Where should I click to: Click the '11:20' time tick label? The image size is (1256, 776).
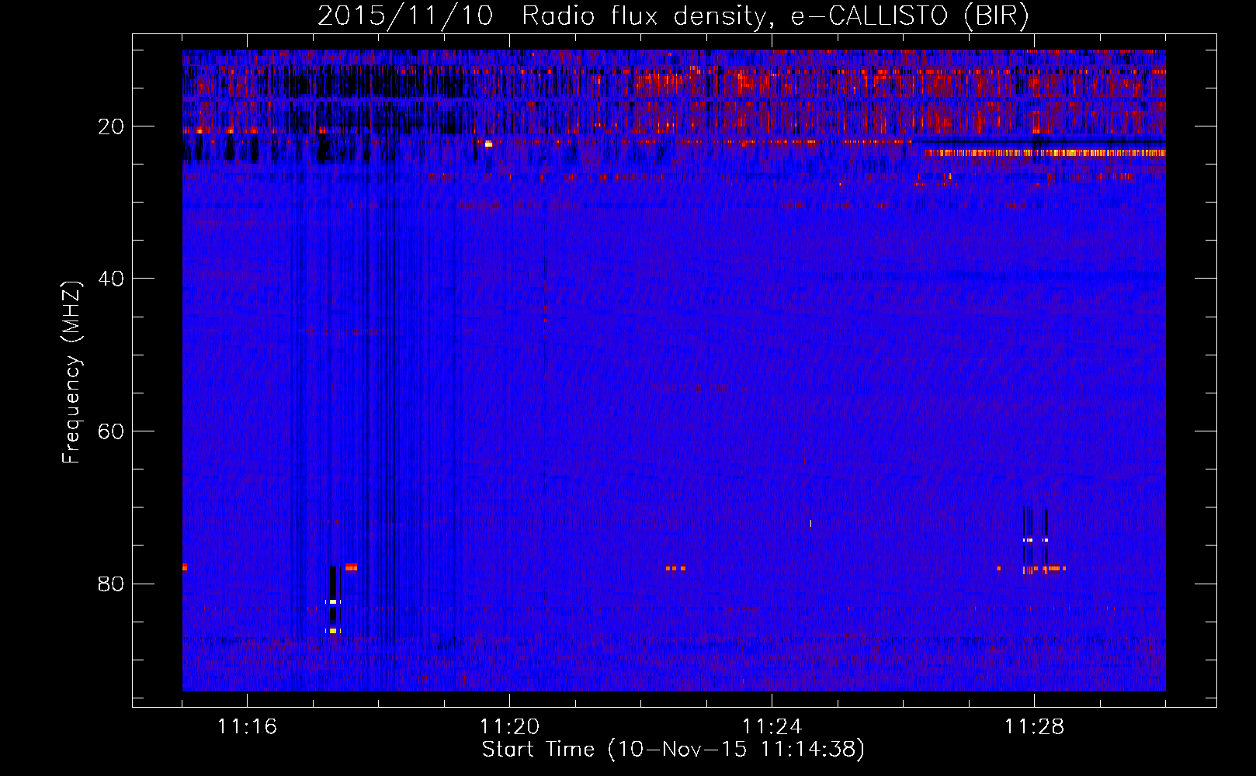[x=509, y=727]
